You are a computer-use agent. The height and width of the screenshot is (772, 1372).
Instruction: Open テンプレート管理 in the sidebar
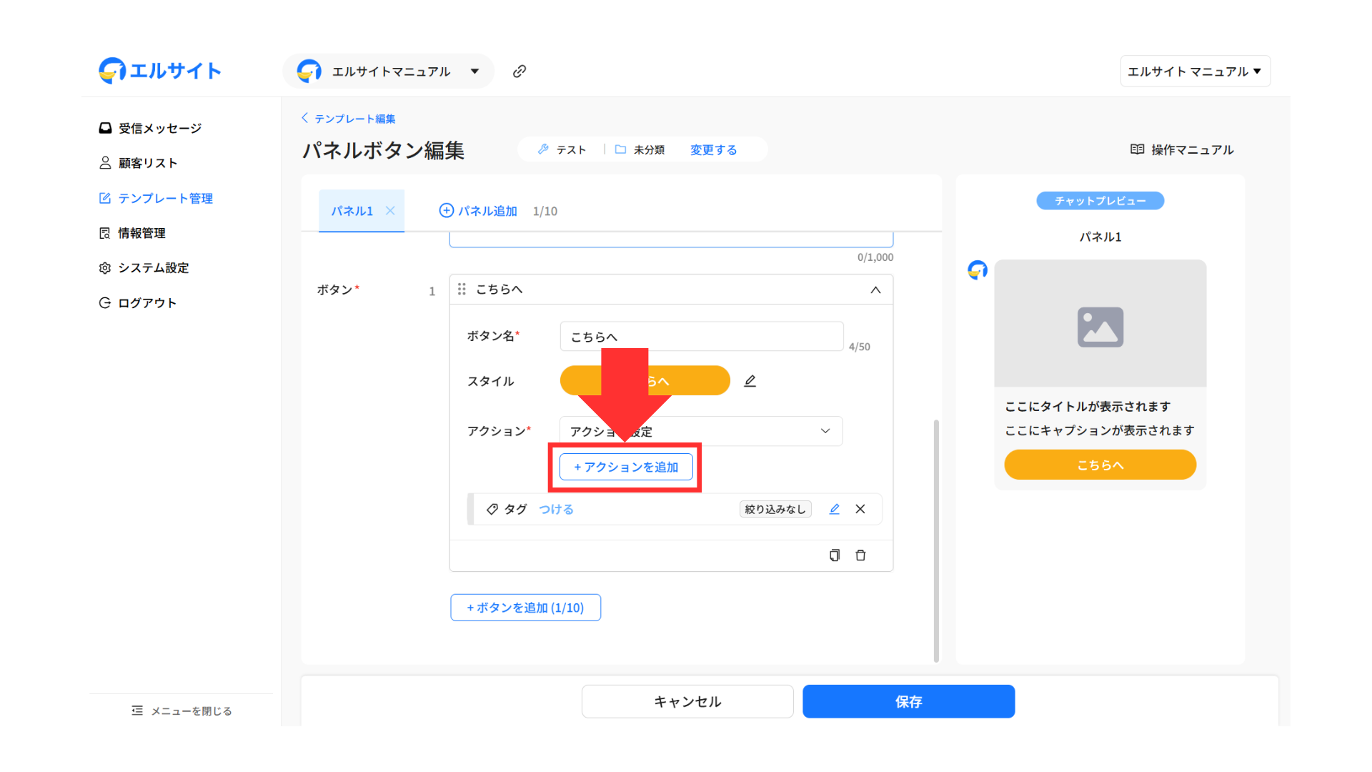165,198
